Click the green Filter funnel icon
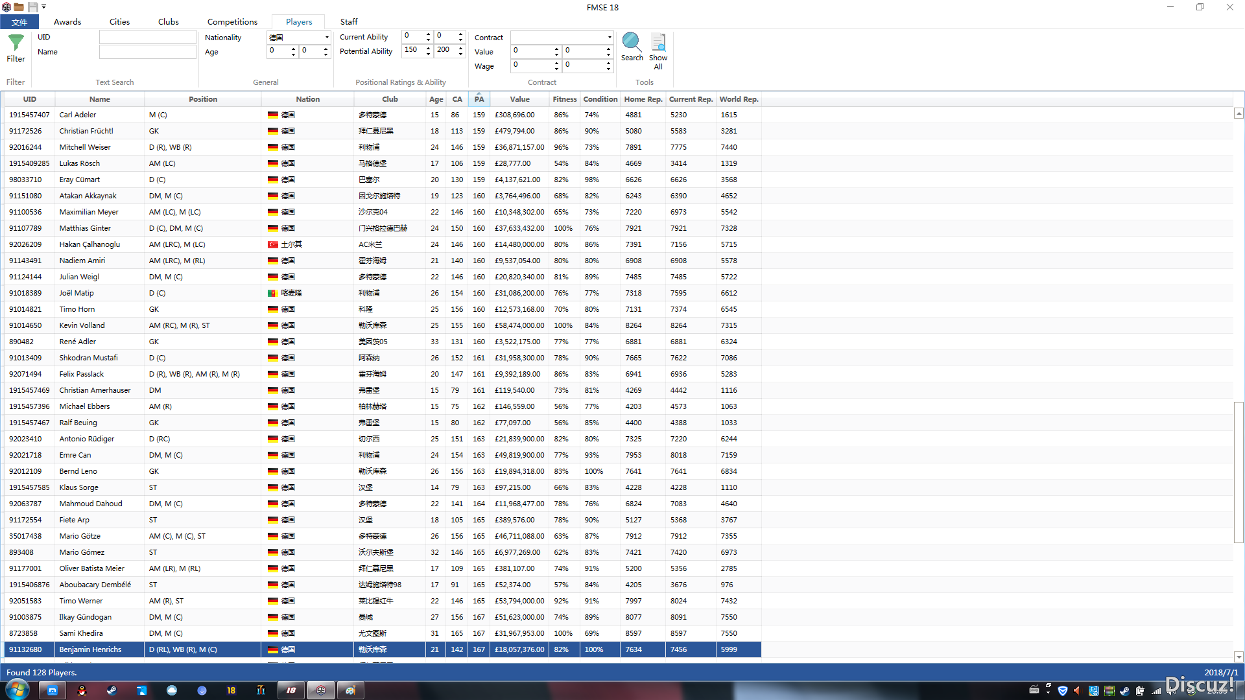This screenshot has width=1245, height=700. [16, 43]
